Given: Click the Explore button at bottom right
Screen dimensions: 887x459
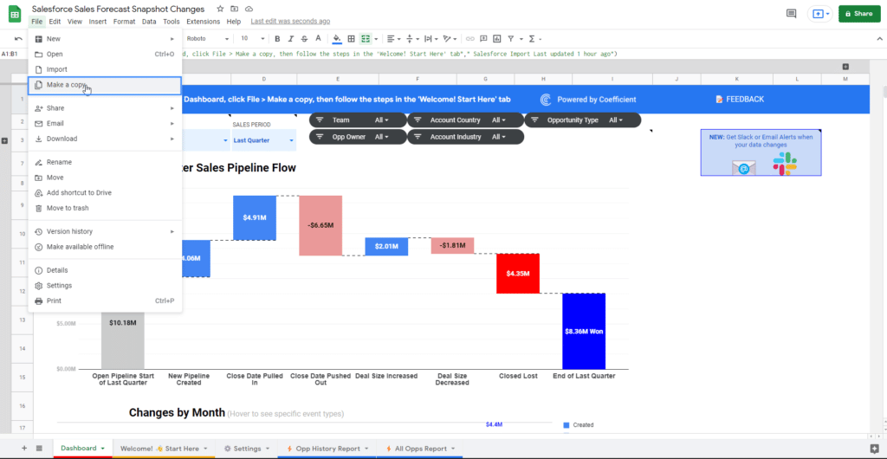Looking at the screenshot, I should point(875,449).
